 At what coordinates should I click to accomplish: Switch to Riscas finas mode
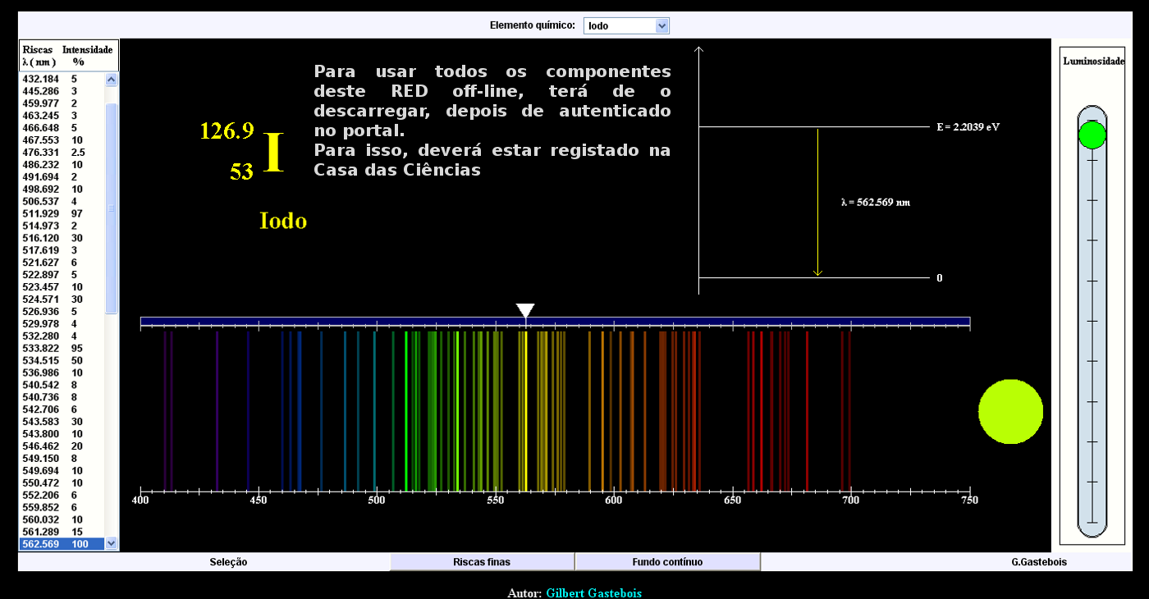(482, 562)
